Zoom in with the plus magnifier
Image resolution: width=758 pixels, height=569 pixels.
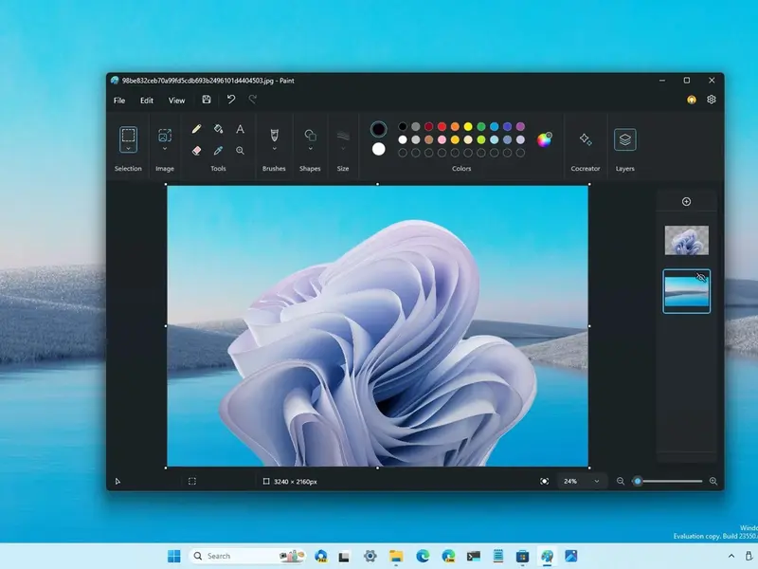(x=713, y=481)
